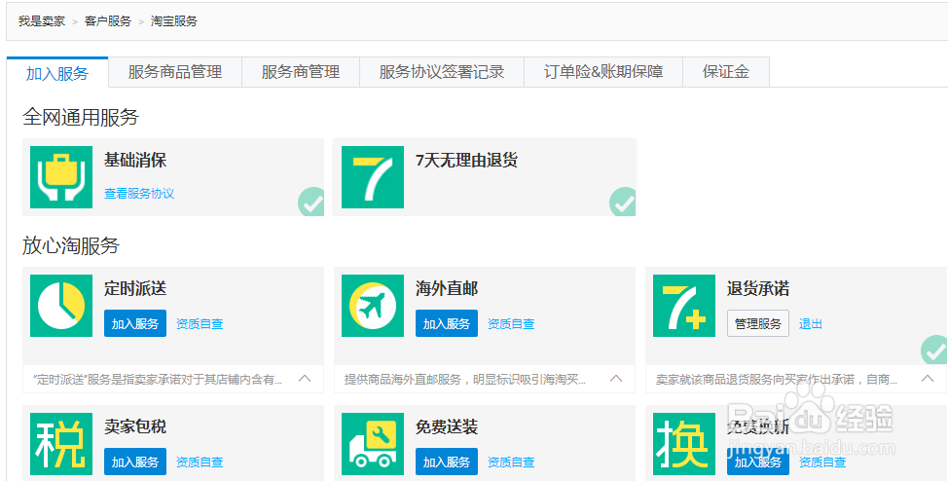
Task: Click the 定时派送 clock icon
Action: point(61,306)
